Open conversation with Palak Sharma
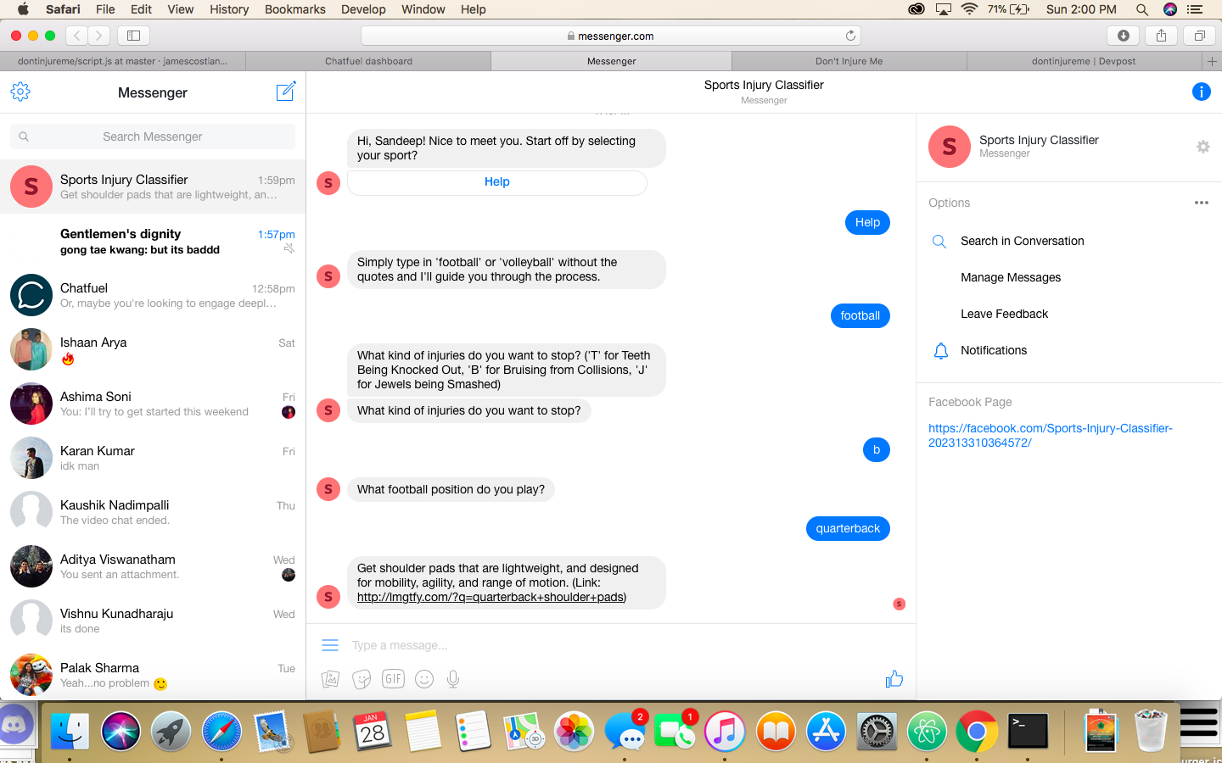The width and height of the screenshot is (1222, 763). (153, 674)
